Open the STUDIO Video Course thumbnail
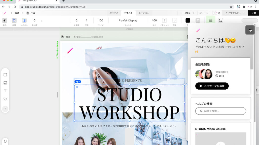 pyautogui.click(x=221, y=139)
